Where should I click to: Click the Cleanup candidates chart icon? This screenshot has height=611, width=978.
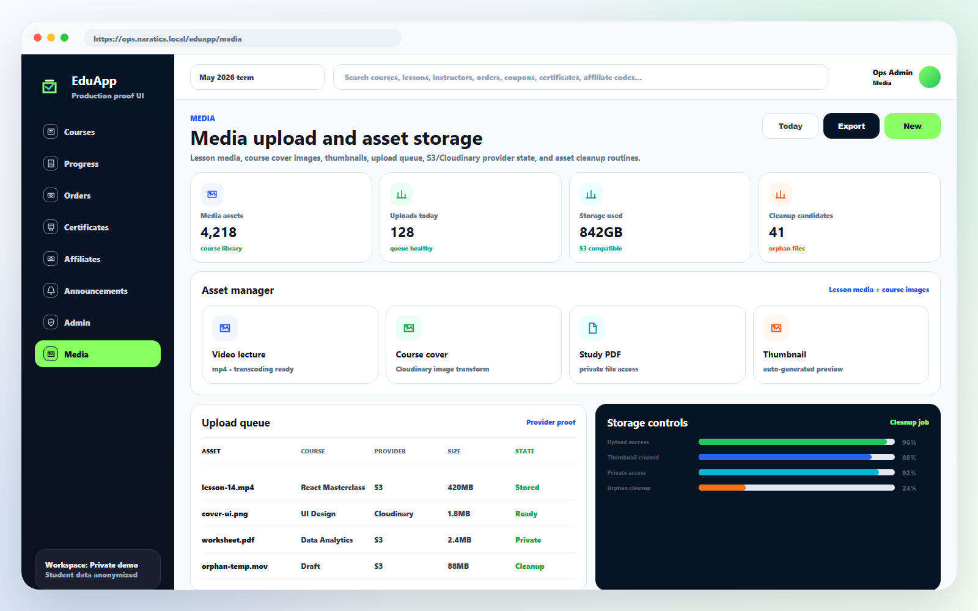click(781, 194)
